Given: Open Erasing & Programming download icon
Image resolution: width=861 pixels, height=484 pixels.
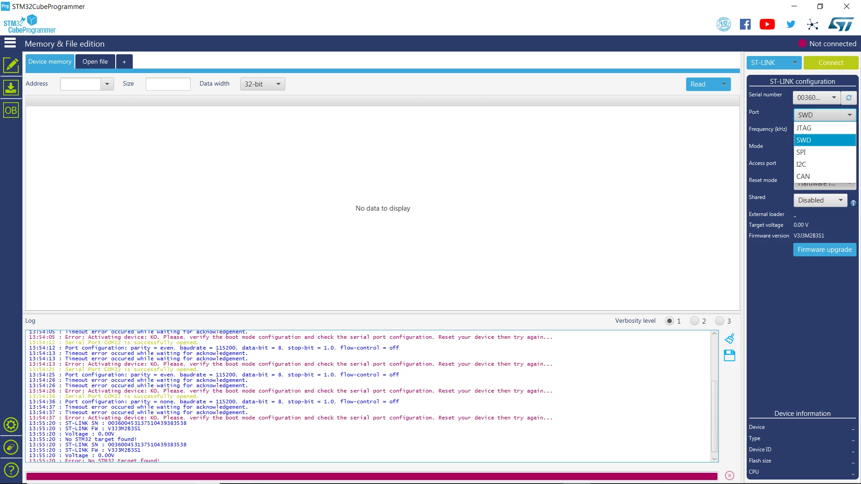Looking at the screenshot, I should pyautogui.click(x=11, y=87).
